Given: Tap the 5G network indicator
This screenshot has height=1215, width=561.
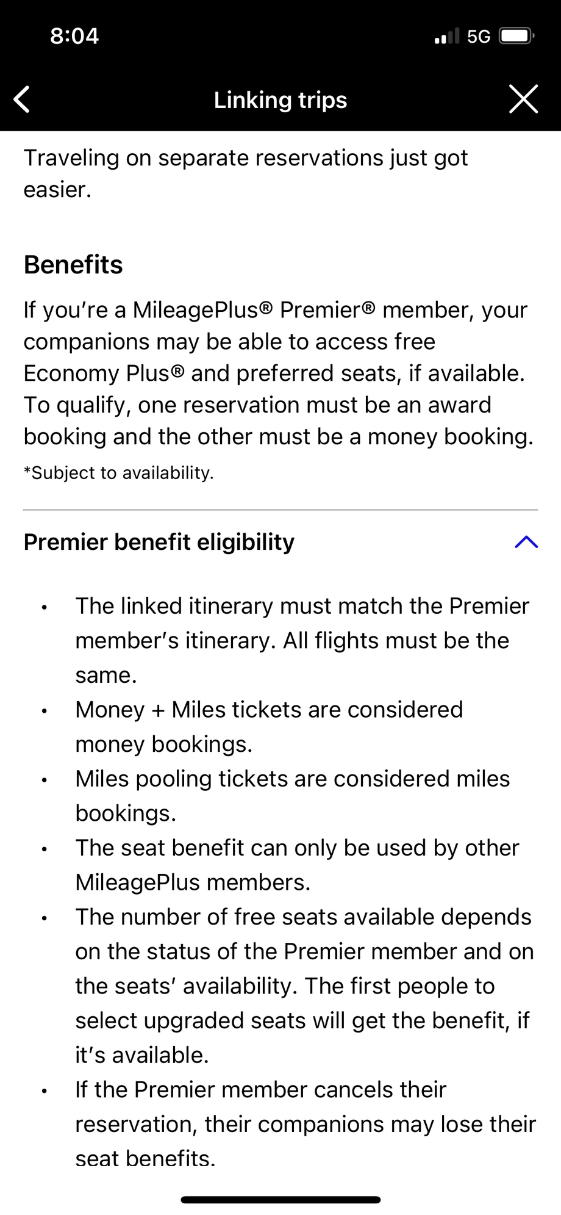Looking at the screenshot, I should pos(479,37).
